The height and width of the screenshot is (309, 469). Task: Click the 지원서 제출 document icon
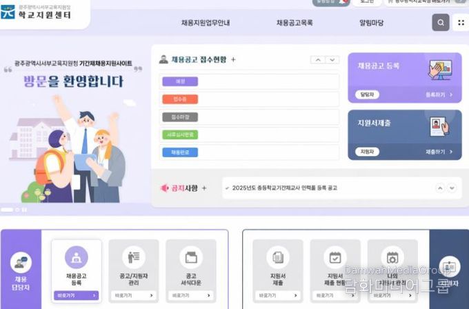[278, 257]
